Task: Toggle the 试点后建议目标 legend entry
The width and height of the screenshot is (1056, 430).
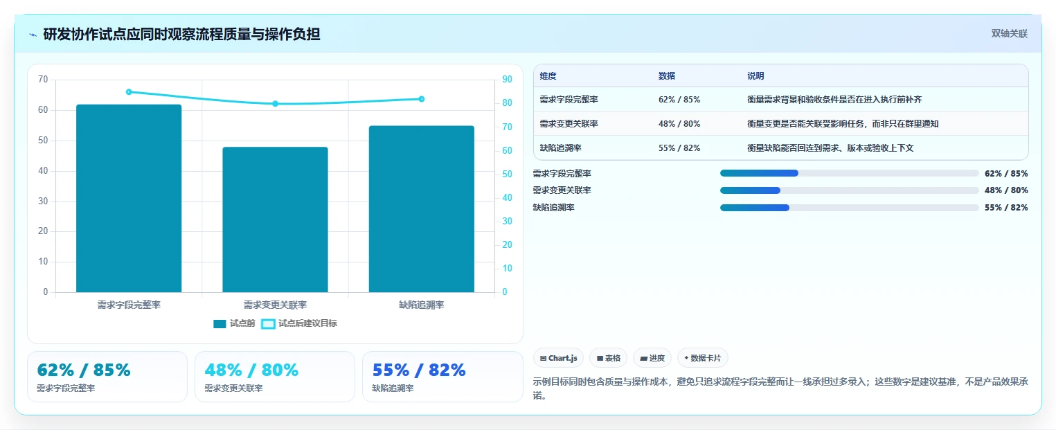Action: point(299,323)
